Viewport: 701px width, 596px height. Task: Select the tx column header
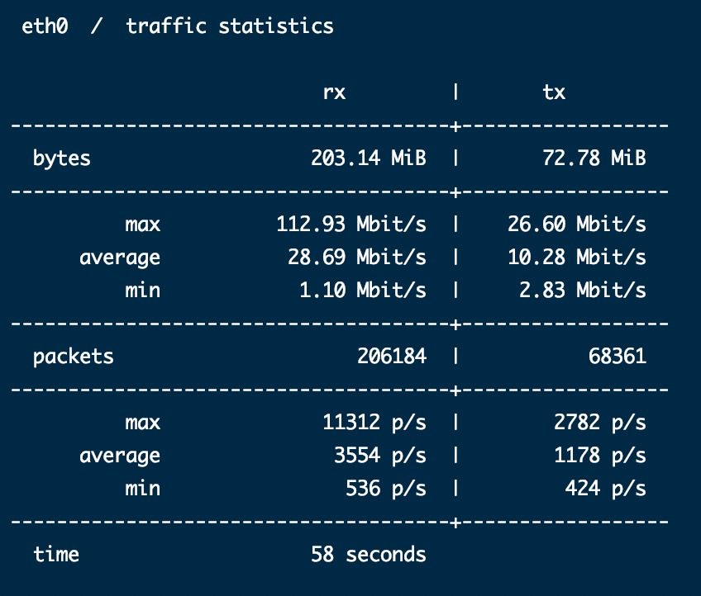(554, 92)
